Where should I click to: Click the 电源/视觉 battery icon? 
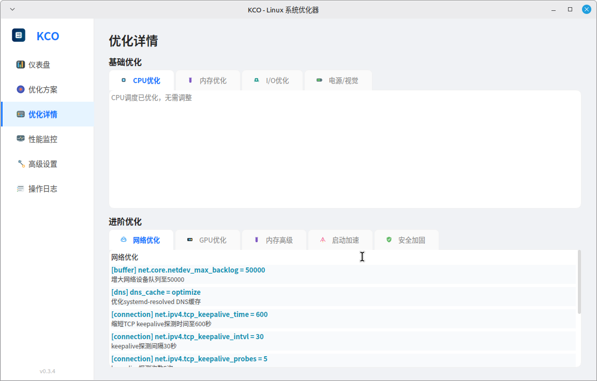(319, 80)
